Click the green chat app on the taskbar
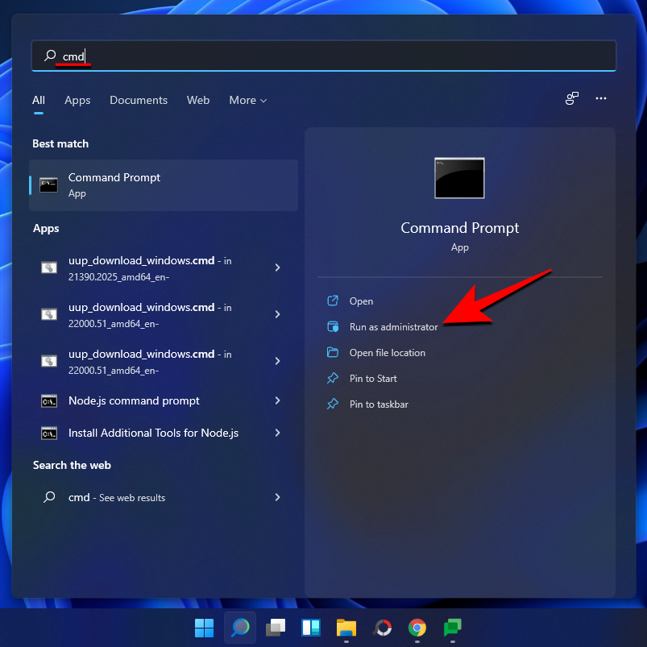647x647 pixels. [452, 627]
